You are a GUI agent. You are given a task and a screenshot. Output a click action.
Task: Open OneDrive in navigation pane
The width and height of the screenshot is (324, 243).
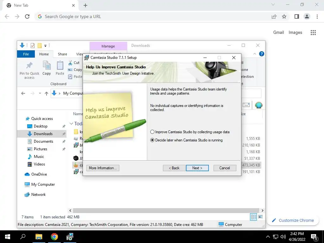coord(39,174)
